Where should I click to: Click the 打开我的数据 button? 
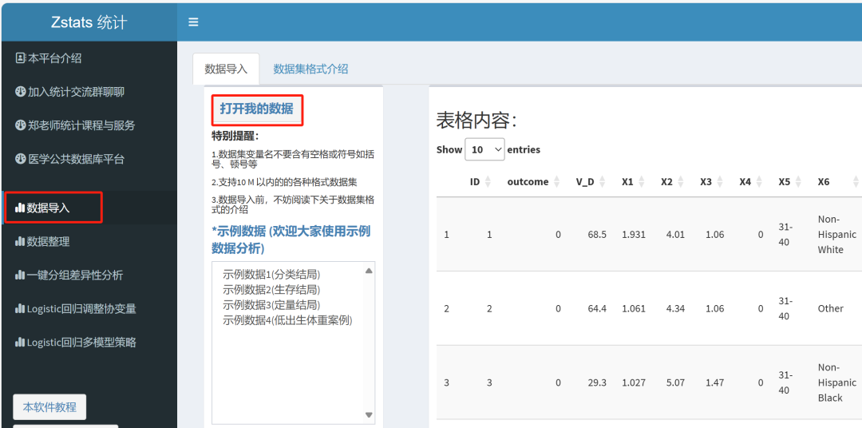[257, 109]
